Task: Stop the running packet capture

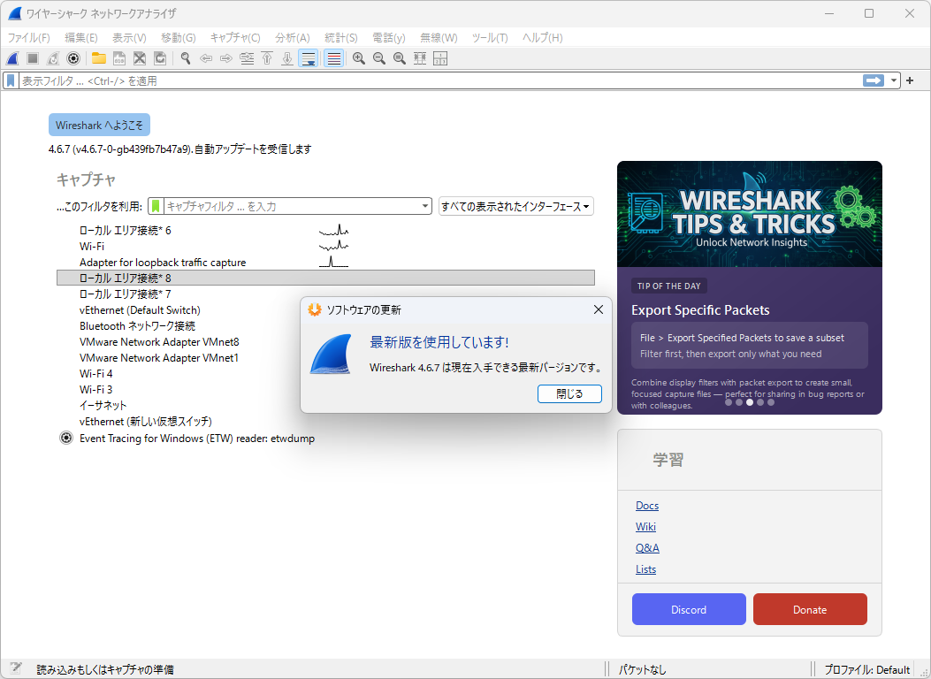Action: 33,58
